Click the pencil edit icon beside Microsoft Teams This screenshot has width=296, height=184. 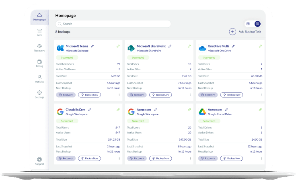point(92,46)
